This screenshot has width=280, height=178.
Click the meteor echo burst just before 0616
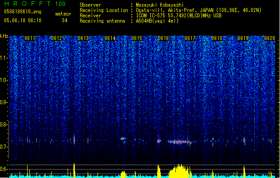point(159,141)
